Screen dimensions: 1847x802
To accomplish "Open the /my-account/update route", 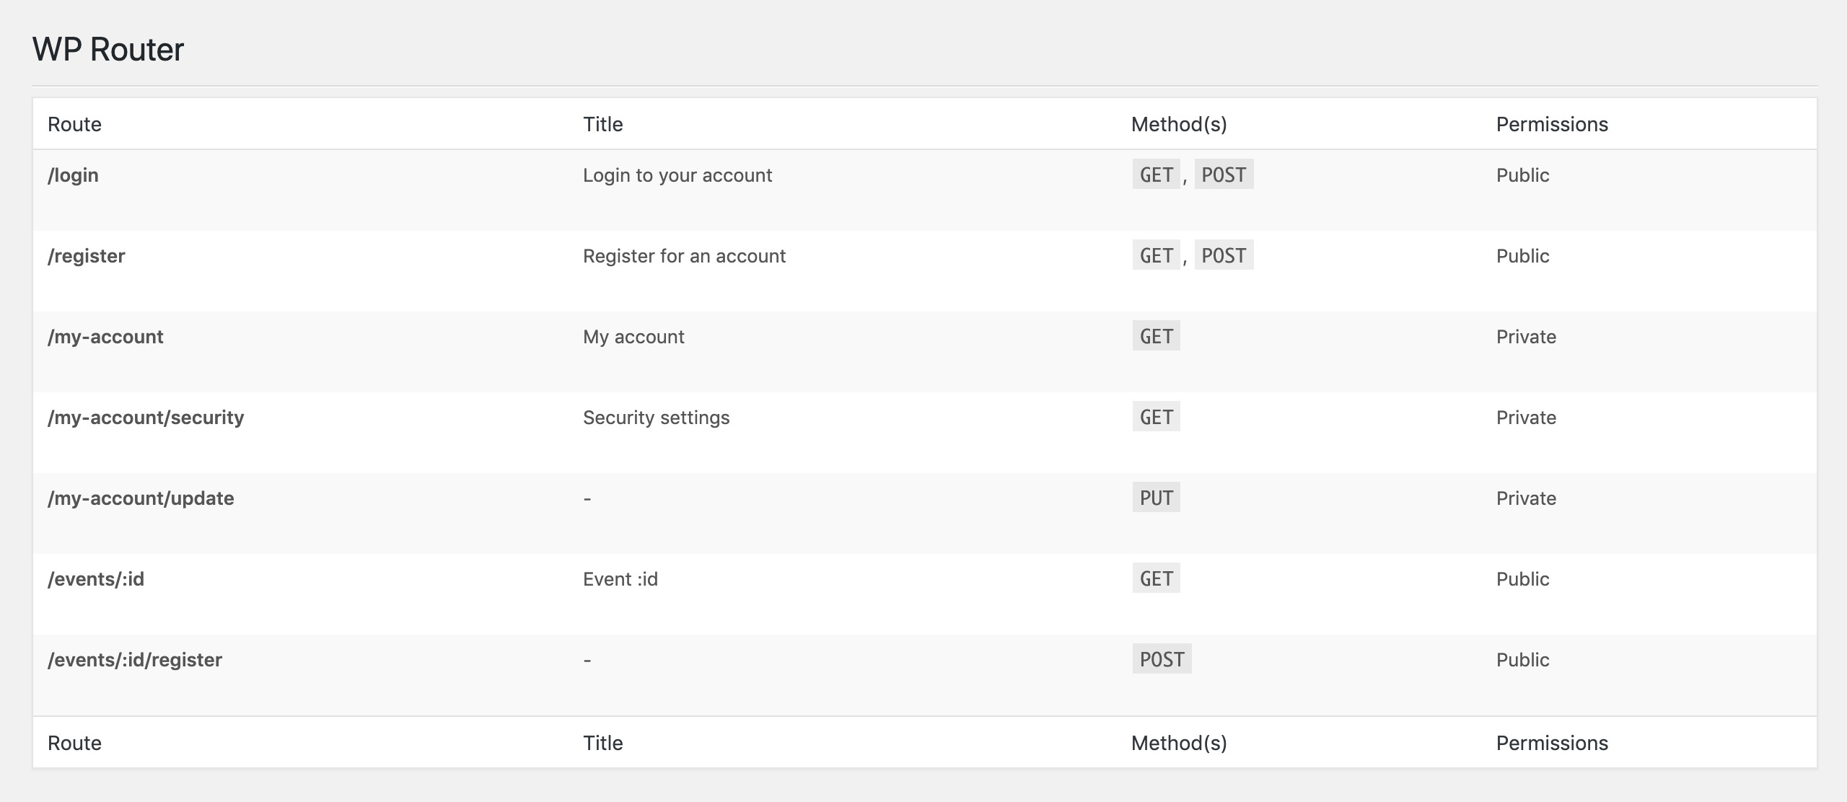I will [141, 498].
